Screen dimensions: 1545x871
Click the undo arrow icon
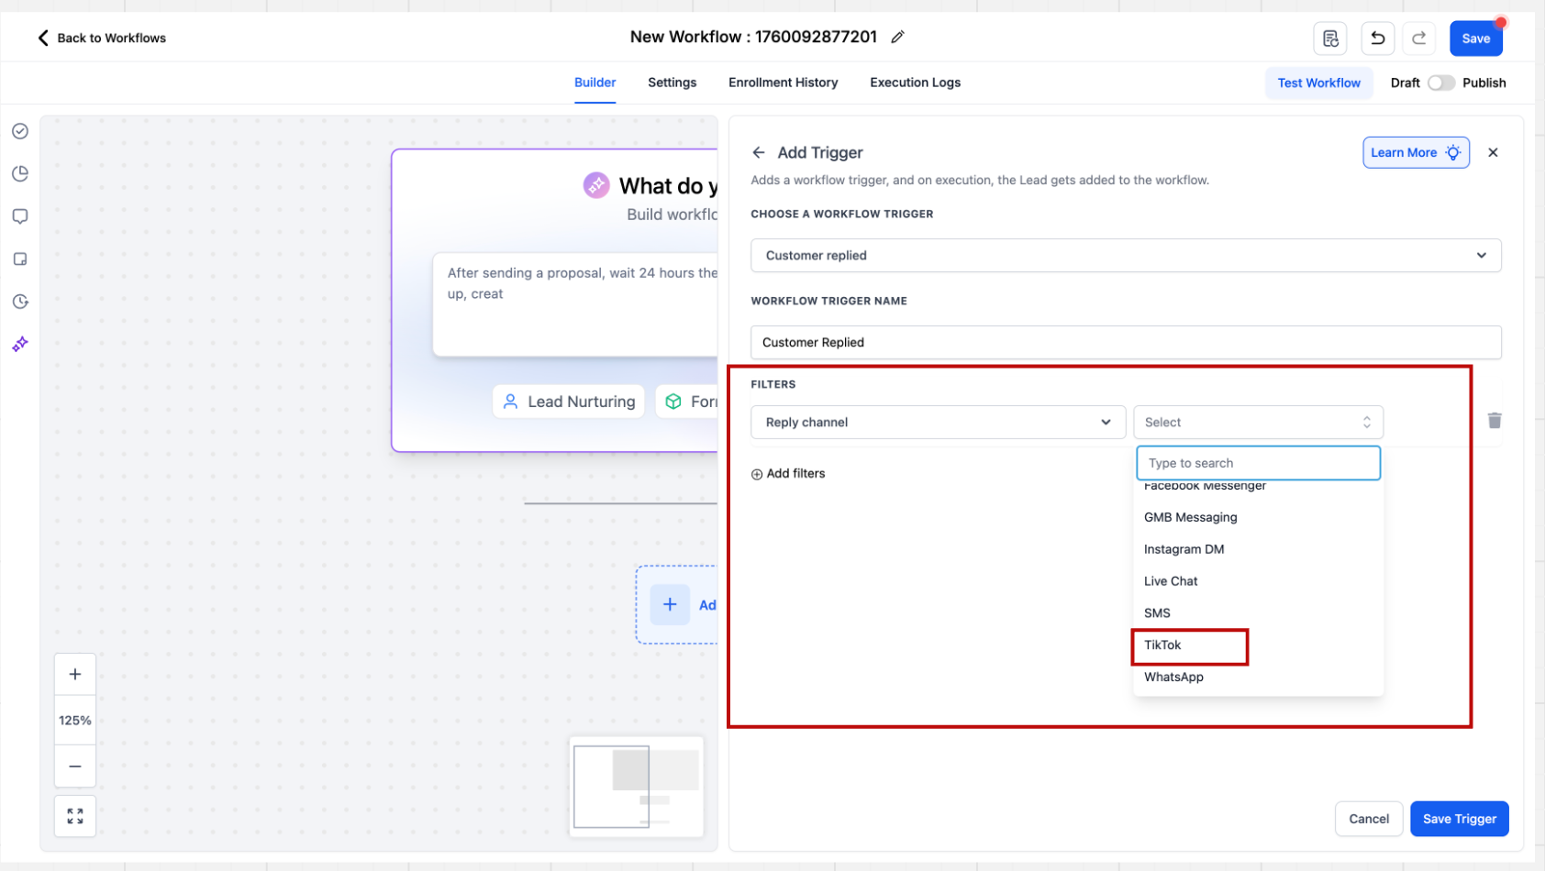[x=1377, y=39]
